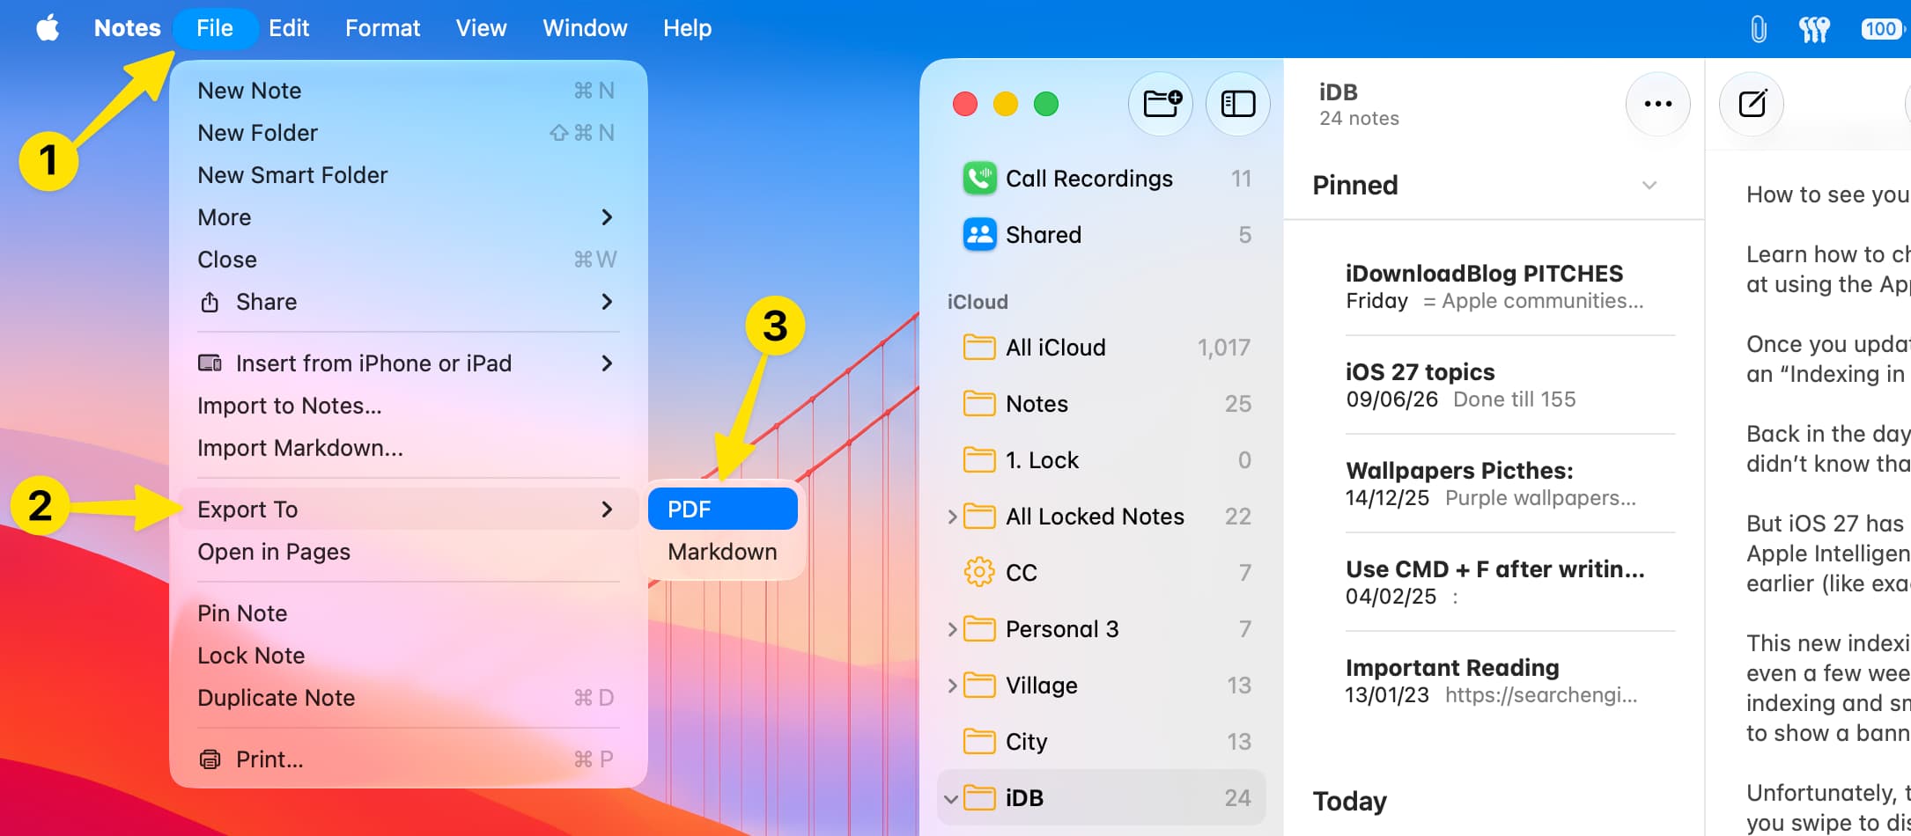The height and width of the screenshot is (836, 1911).
Task: Click the printer icon beside Print
Action: 210,759
